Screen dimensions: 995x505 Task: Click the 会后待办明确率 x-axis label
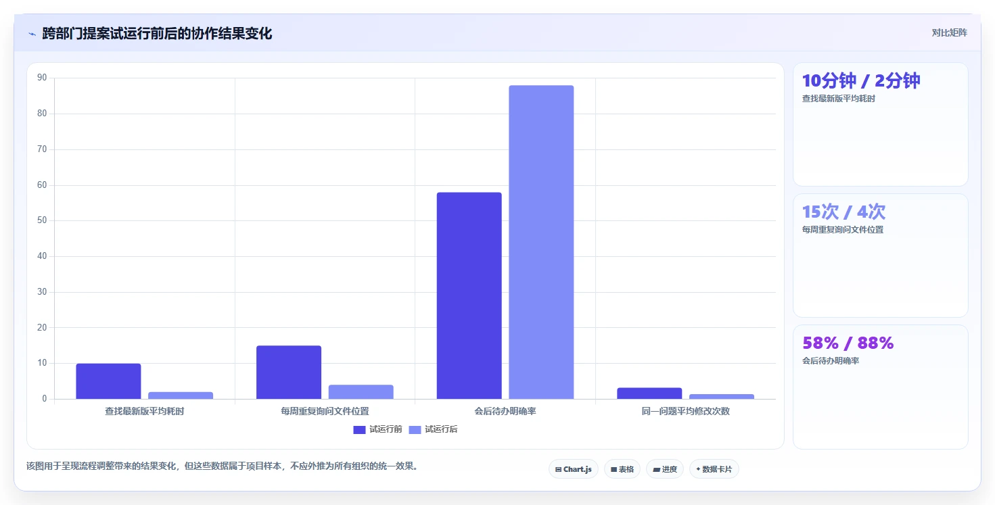click(x=505, y=411)
